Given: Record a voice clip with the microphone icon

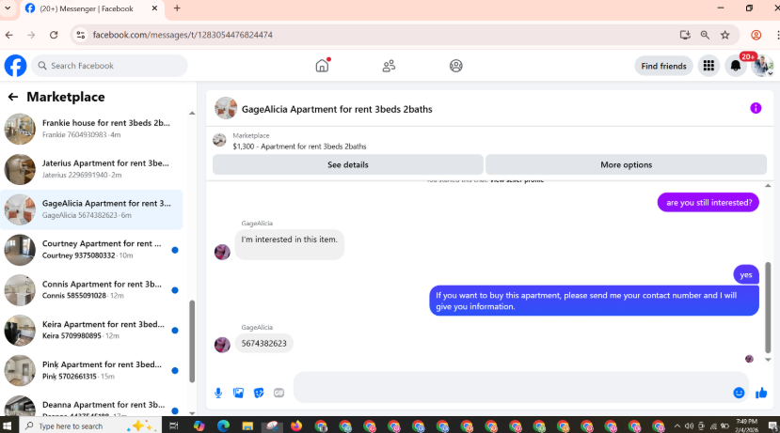Looking at the screenshot, I should (218, 394).
